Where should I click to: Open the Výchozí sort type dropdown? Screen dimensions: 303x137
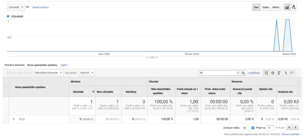[86, 73]
